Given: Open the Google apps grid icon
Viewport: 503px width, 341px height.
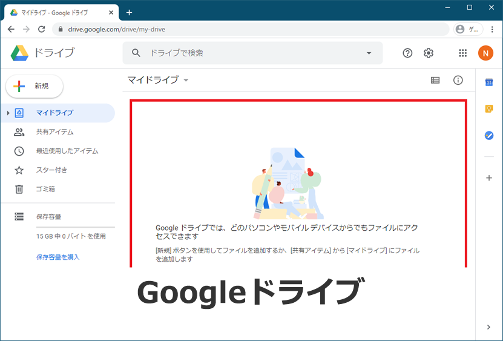Looking at the screenshot, I should click(x=462, y=53).
